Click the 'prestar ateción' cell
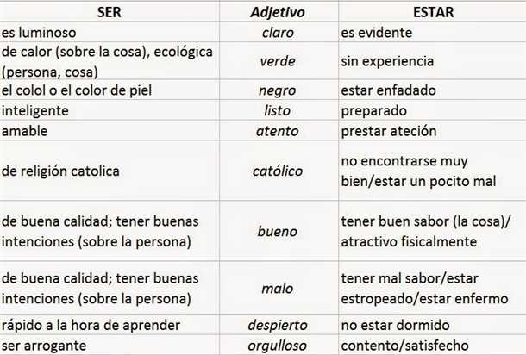This screenshot has height=355, width=526. (432, 131)
